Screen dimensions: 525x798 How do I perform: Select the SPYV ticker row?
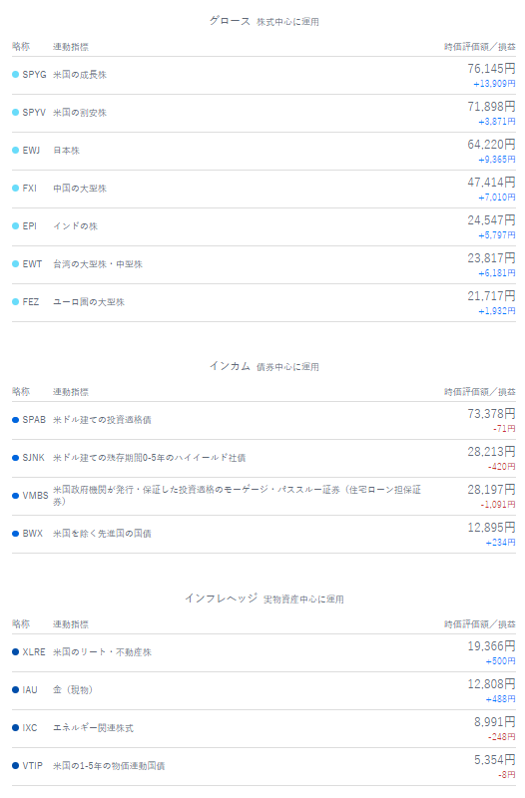[x=263, y=113]
